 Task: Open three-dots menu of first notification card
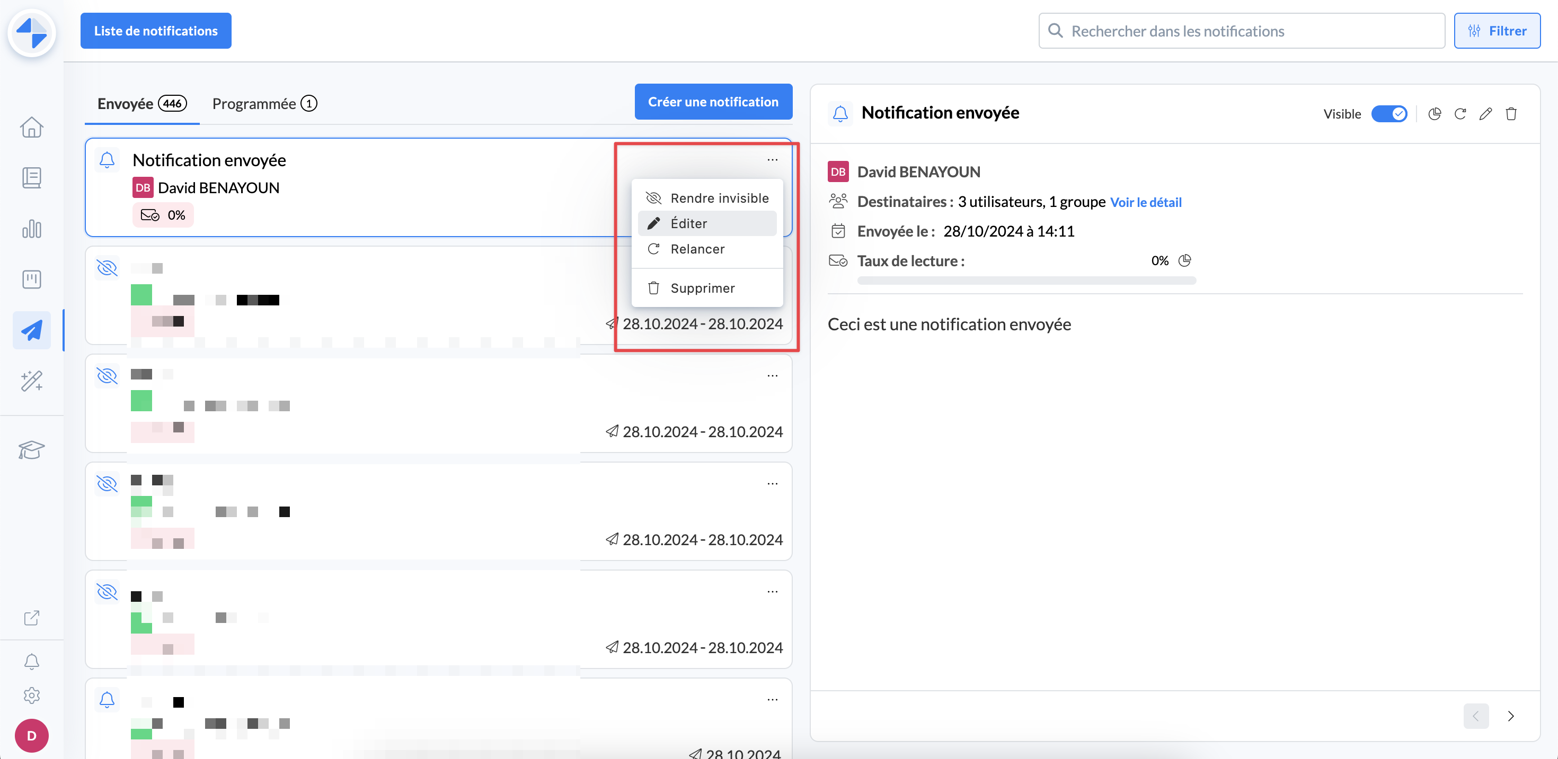pyautogui.click(x=772, y=159)
